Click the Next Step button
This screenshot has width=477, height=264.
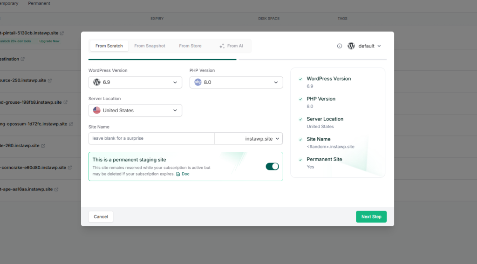tap(371, 217)
